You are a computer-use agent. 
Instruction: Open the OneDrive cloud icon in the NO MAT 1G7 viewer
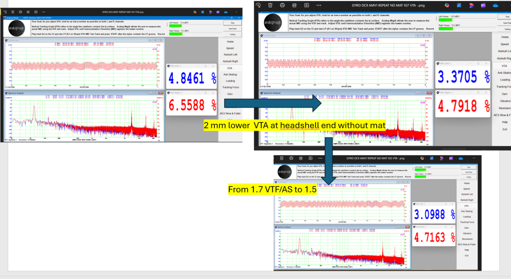[495, 5]
